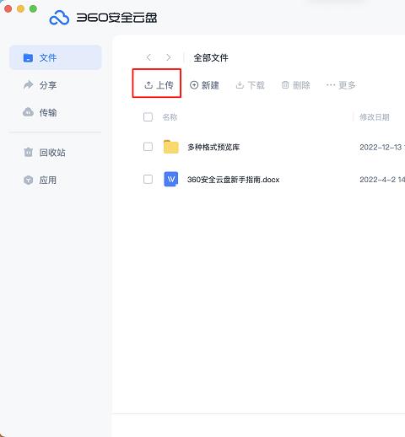Click the 下载 download button
Viewport: 405px width, 437px height.
coord(250,85)
